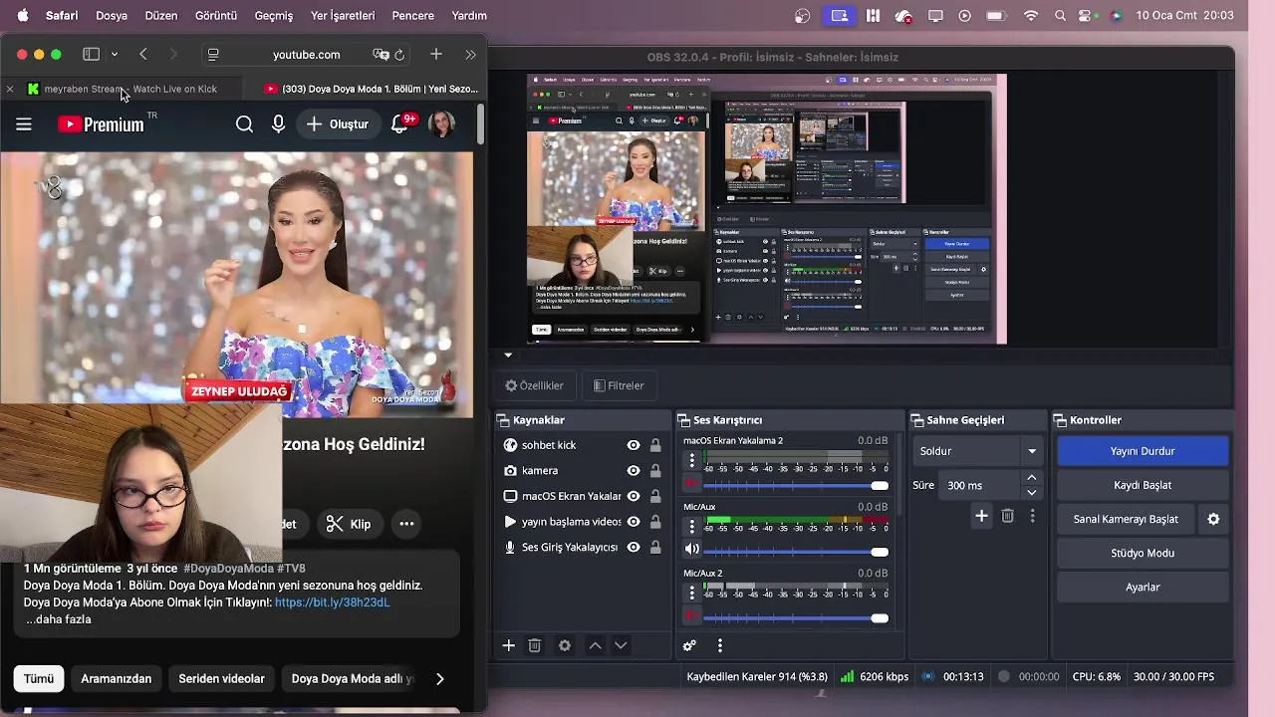
Task: Collapse preview with small triangle below it
Action: click(508, 356)
